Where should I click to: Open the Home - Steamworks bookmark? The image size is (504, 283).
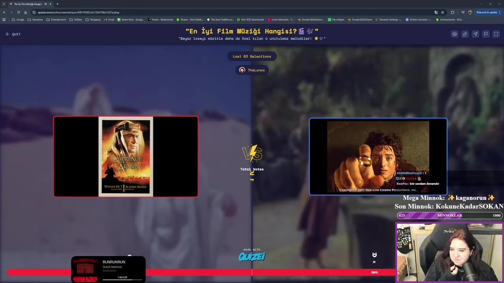(160, 20)
